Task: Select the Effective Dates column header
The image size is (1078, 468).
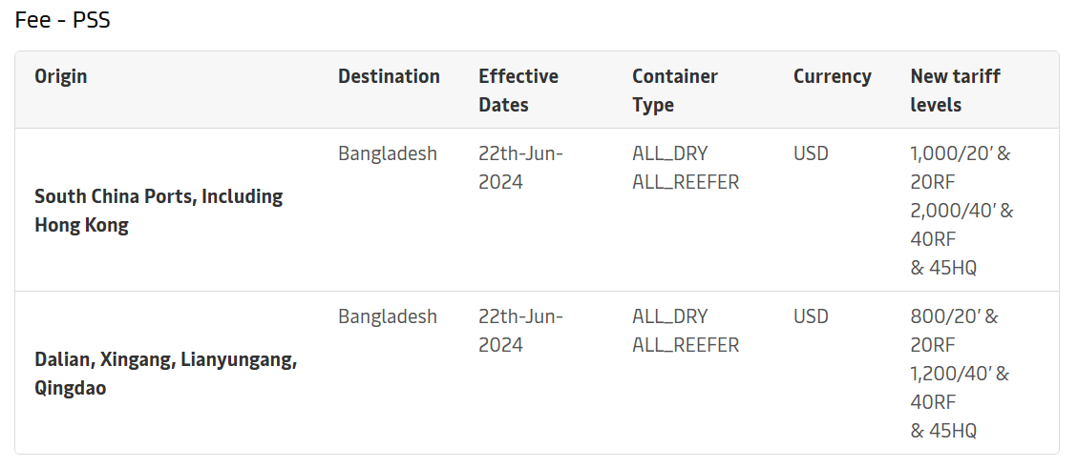Action: [518, 91]
